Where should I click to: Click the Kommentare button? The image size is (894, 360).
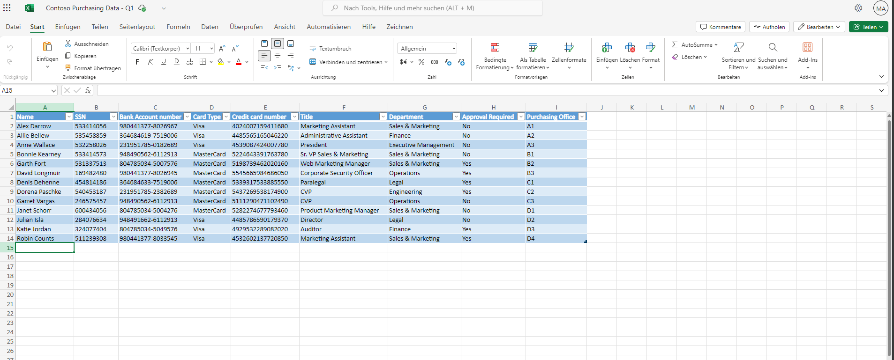click(x=721, y=27)
